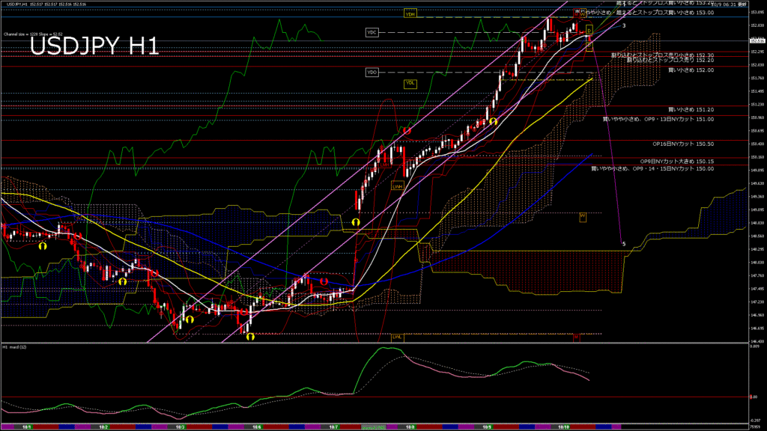Click the current price tag on price axis

pos(755,40)
